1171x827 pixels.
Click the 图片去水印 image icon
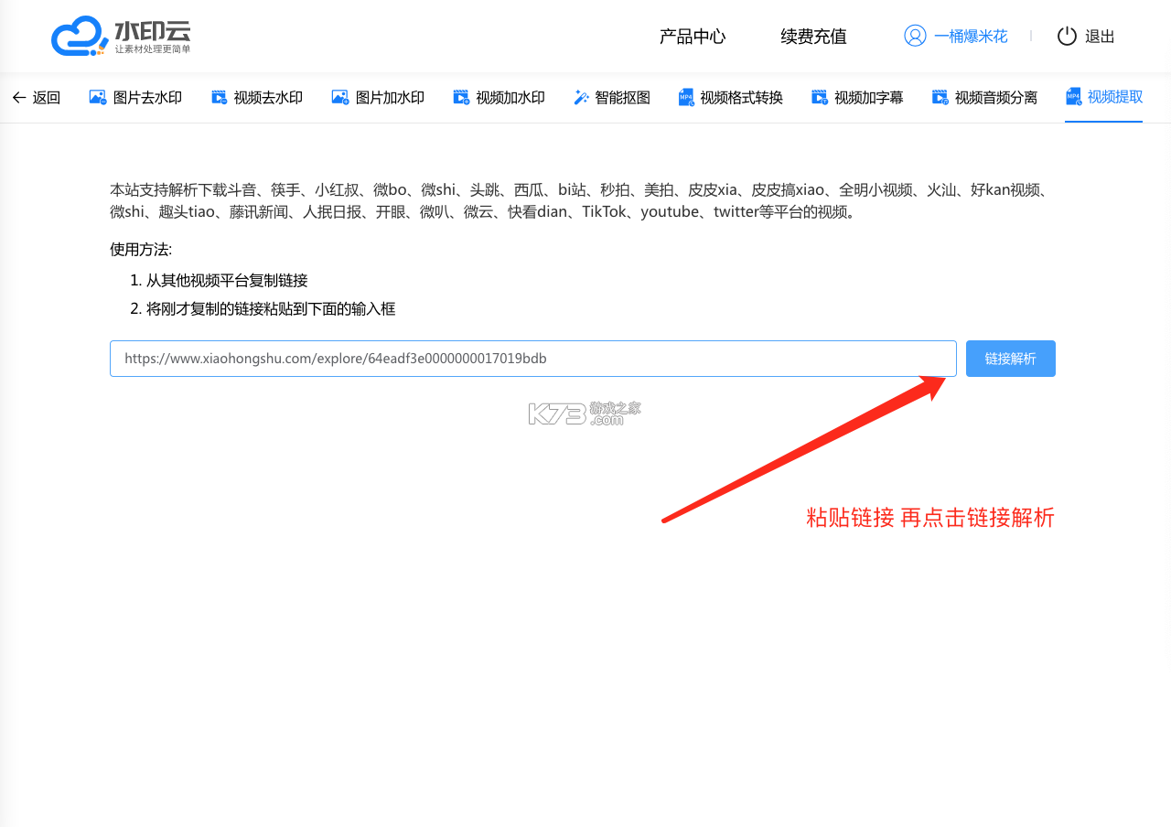point(98,97)
